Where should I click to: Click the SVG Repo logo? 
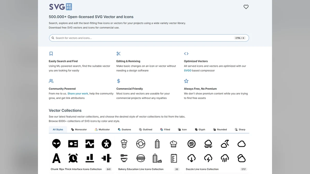pyautogui.click(x=60, y=7)
